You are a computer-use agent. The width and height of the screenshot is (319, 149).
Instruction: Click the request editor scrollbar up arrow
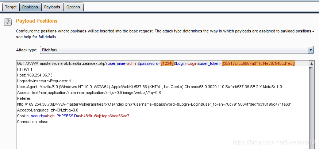[x=311, y=63]
